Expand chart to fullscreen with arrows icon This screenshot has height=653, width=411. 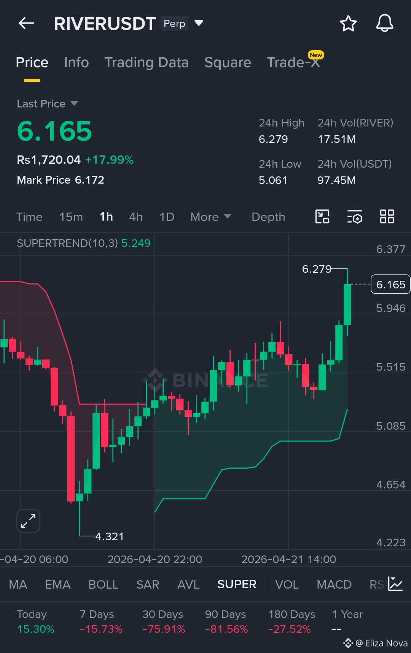pos(28,521)
